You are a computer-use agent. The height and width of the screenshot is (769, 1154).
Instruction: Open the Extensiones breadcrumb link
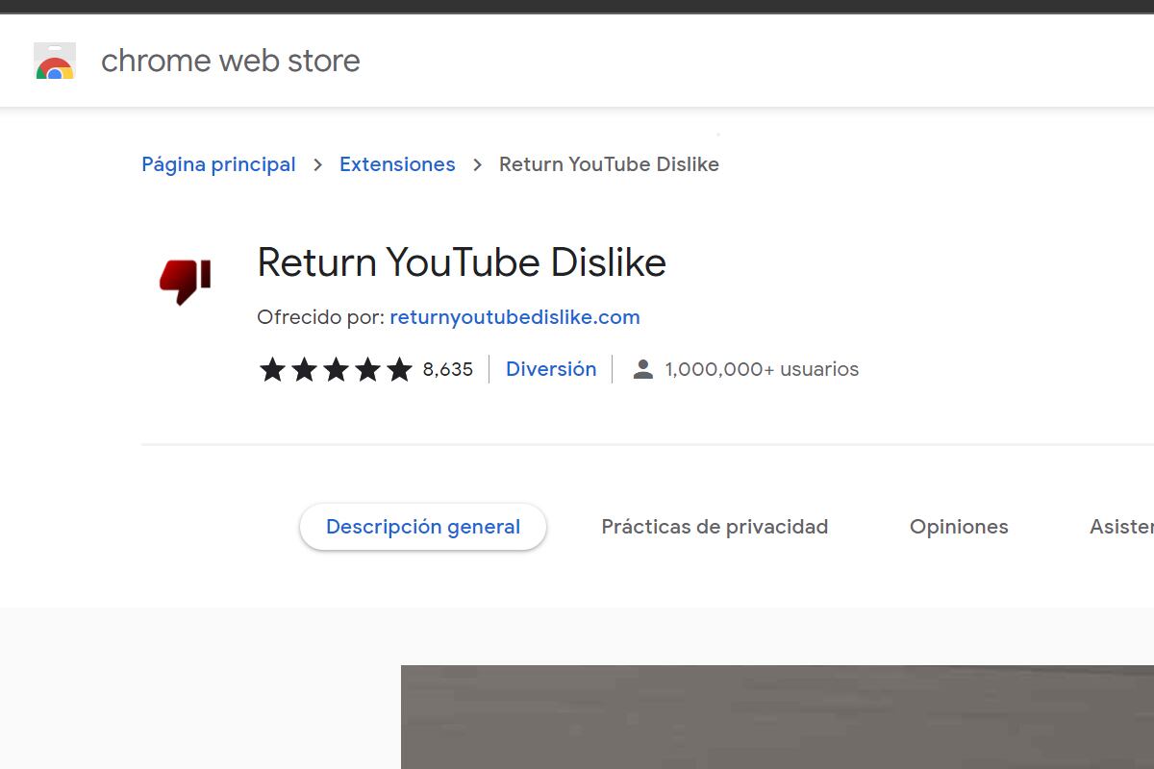point(397,164)
